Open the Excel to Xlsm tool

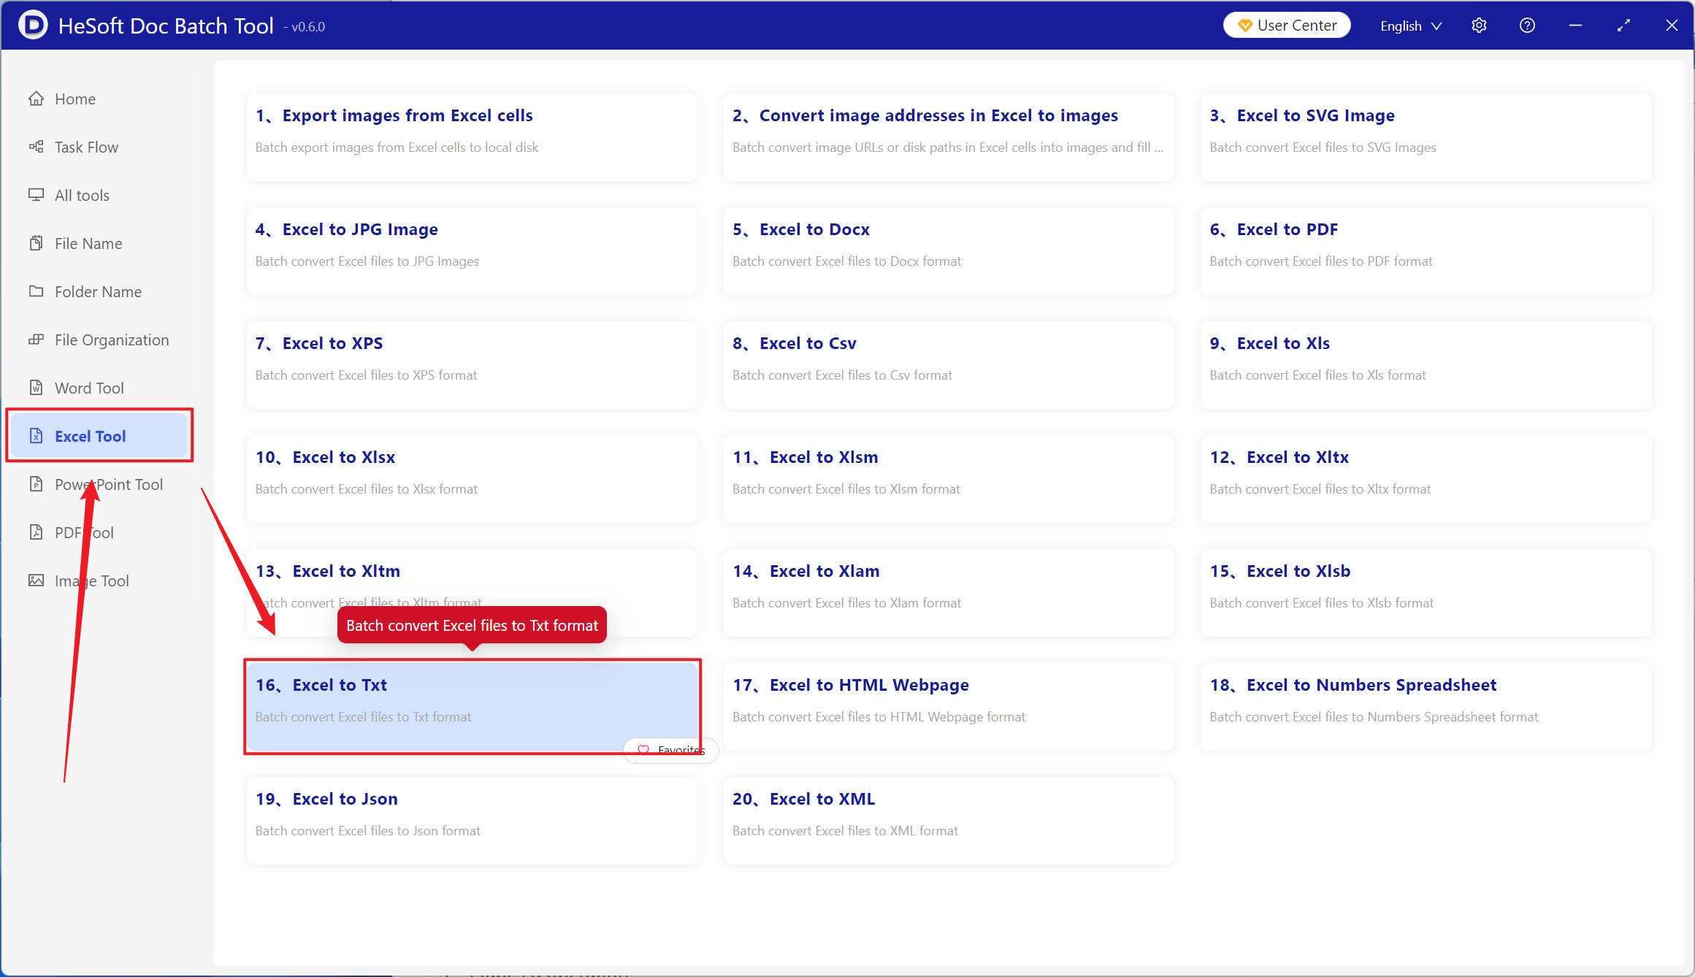coord(949,478)
